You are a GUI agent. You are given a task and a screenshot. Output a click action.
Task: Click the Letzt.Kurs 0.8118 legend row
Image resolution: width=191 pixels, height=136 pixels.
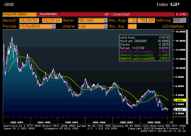(x=144, y=37)
